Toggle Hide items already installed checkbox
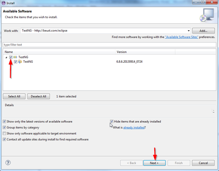Viewport: 219px width, 171px height. pyautogui.click(x=112, y=121)
